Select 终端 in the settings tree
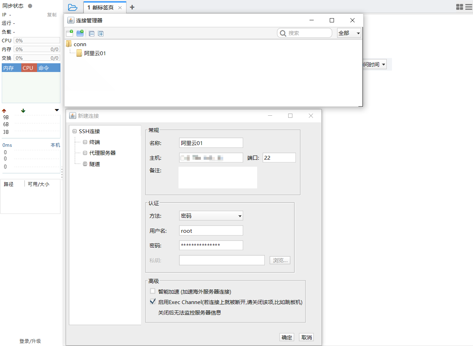 point(95,142)
